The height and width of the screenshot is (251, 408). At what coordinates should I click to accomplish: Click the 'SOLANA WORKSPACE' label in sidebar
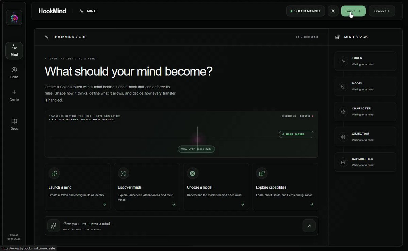(x=14, y=237)
